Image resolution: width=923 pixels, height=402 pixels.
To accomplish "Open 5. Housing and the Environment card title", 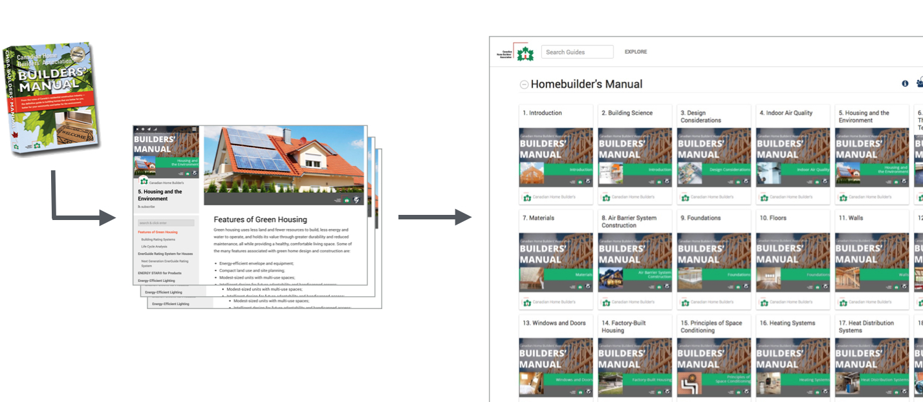I will (864, 116).
